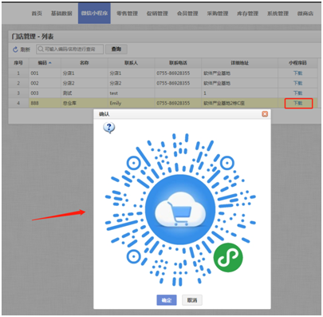Screen dimensions: 323x317
Task: Select the 微信小程序 tab
Action: click(x=94, y=13)
